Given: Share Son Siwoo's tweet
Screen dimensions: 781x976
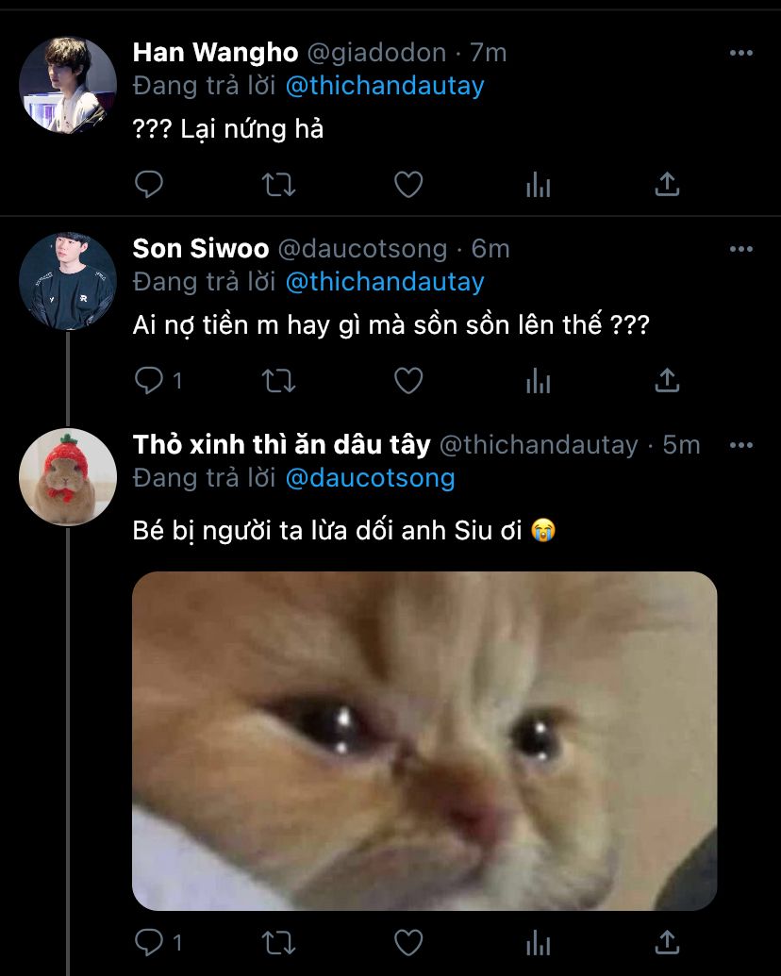Looking at the screenshot, I should [667, 380].
